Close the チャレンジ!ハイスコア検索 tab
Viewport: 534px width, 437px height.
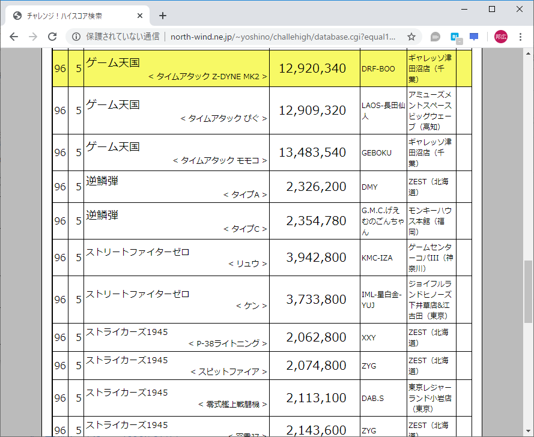[140, 16]
